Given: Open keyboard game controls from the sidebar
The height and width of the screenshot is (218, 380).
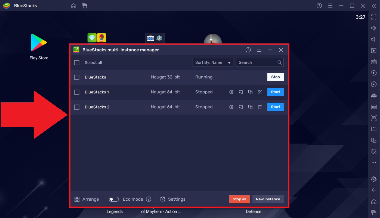Looking at the screenshot, I should click(374, 62).
